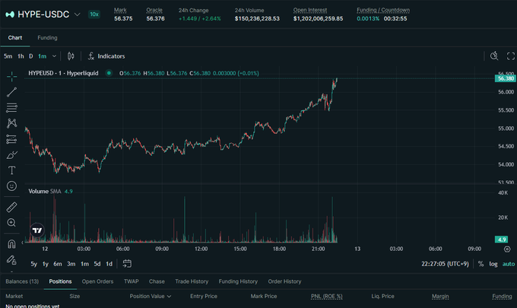Set the 6m date range

(58, 264)
